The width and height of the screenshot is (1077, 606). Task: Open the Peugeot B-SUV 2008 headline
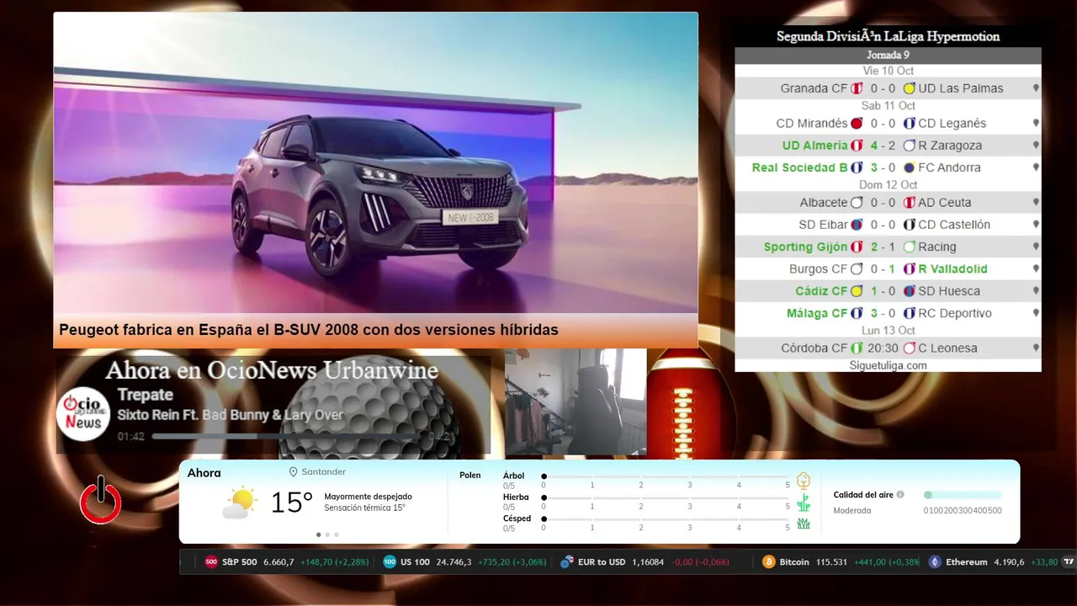point(309,330)
